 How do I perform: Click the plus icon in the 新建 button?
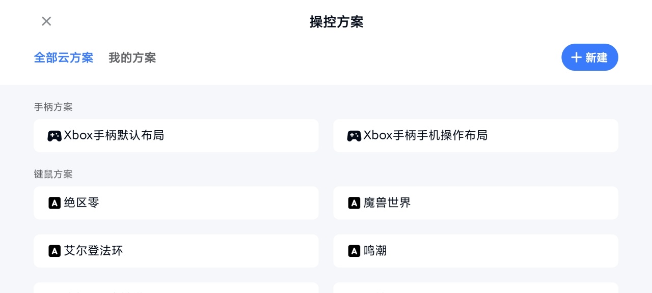click(576, 57)
